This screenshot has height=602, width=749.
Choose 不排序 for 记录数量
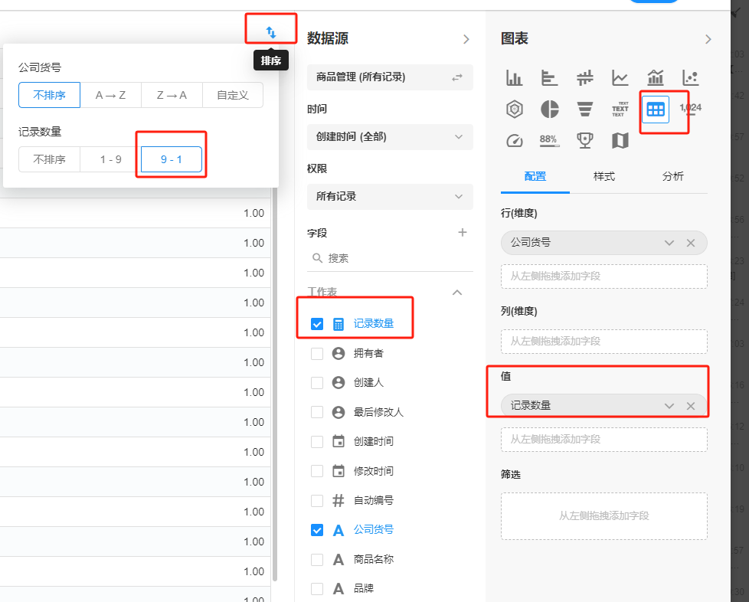pyautogui.click(x=49, y=159)
